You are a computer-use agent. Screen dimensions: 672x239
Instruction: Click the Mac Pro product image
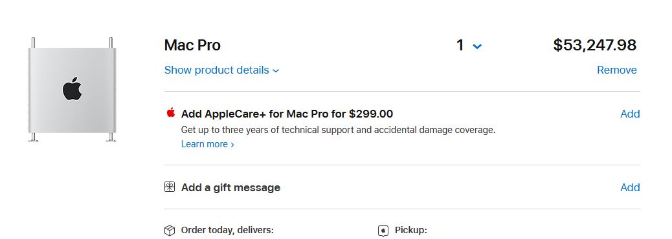(x=72, y=89)
